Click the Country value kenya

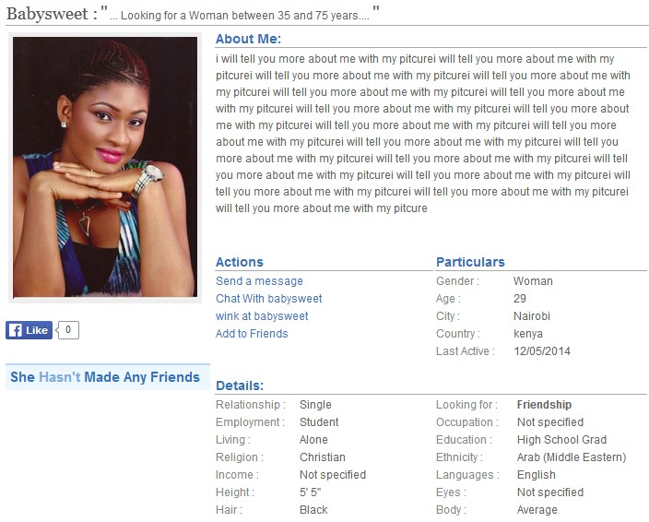tap(528, 334)
